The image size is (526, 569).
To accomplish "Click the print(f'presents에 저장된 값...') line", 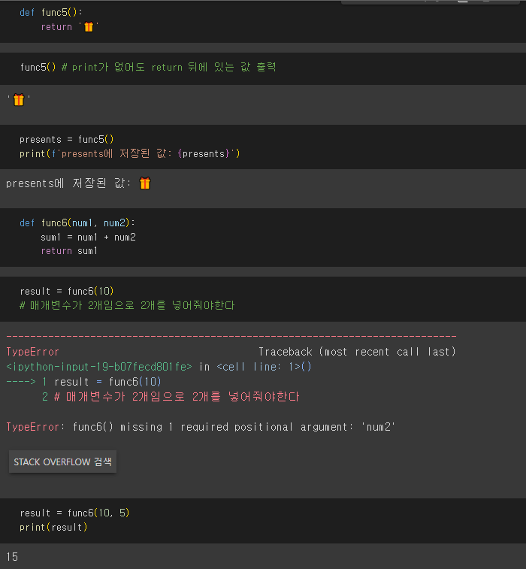I will (x=130, y=153).
